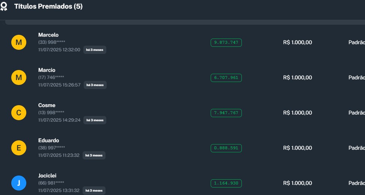Image resolution: width=365 pixels, height=195 pixels.
Task: Click Eduardo's yellow E avatar
Action: coord(19,148)
